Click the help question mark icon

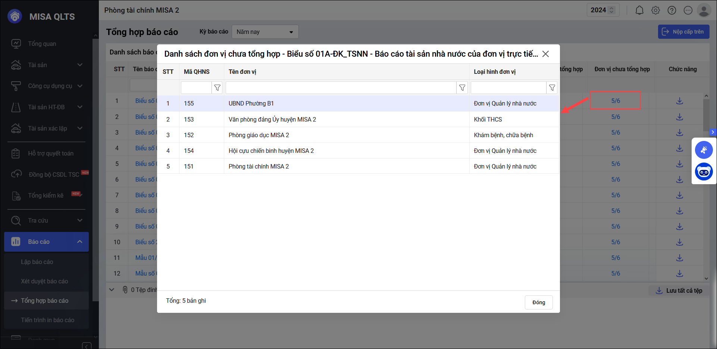point(671,10)
